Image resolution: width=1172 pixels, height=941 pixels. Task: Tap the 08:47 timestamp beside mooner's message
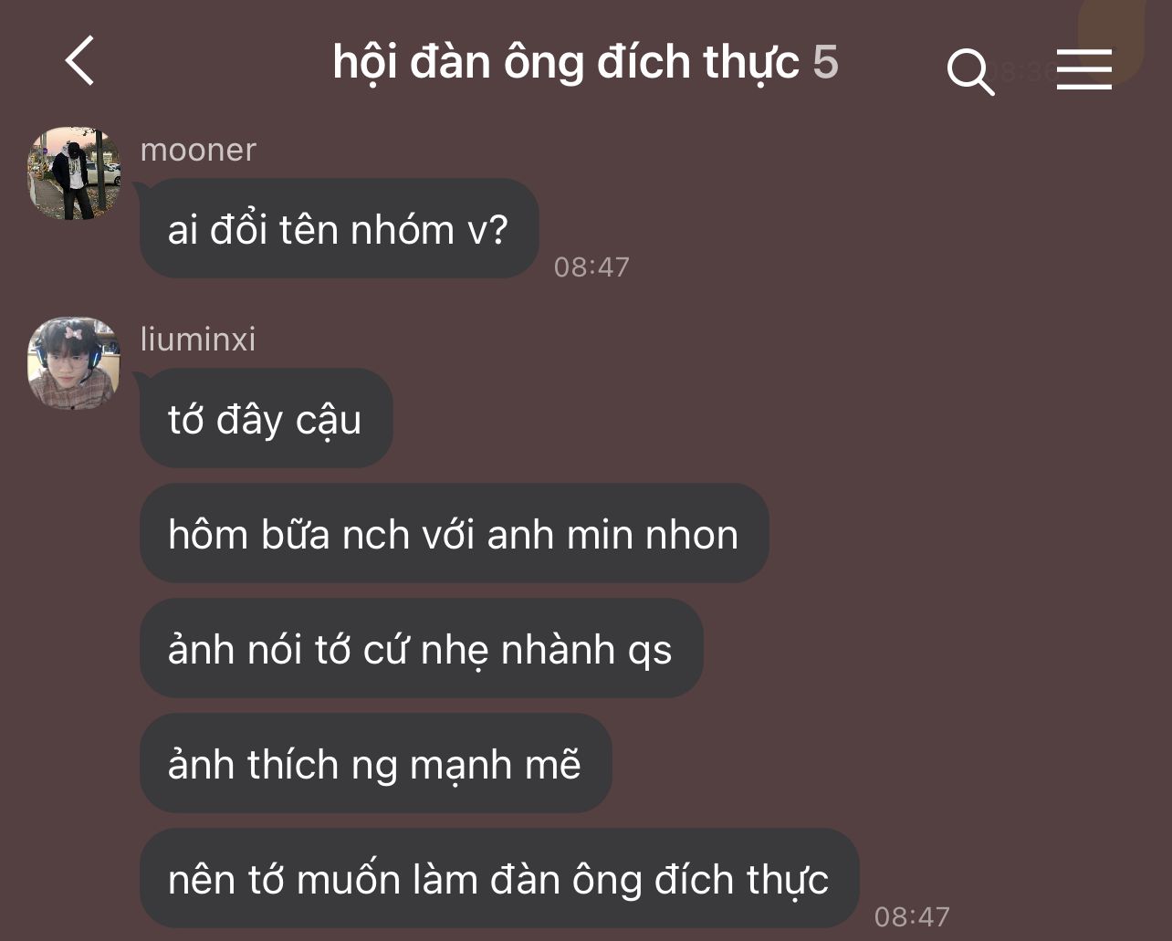(x=591, y=267)
